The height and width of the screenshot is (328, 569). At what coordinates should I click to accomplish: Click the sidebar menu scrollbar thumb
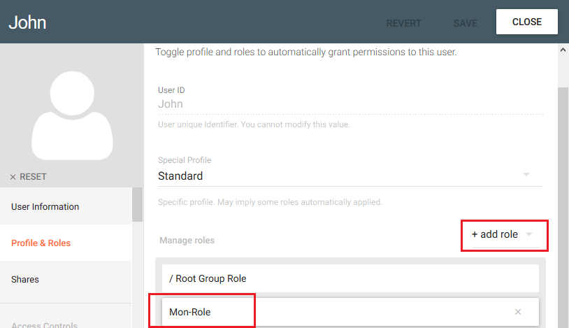click(137, 204)
